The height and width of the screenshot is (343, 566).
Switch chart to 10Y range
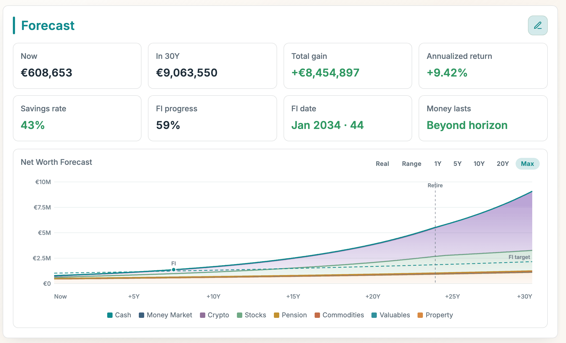[479, 164]
